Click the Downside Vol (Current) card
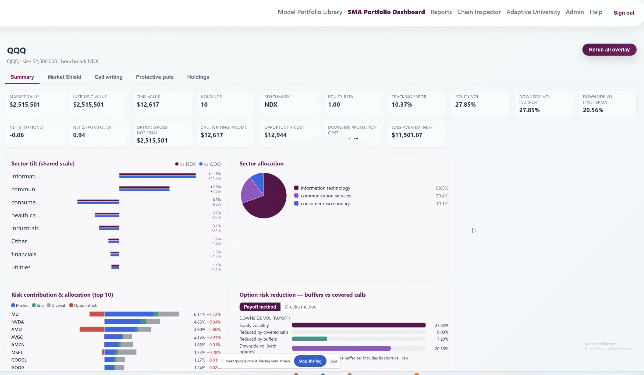644x375 pixels. coord(544,104)
